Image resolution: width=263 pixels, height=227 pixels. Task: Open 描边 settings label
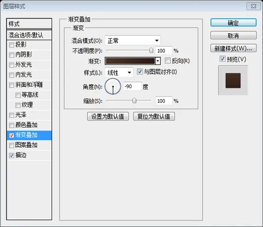coord(21,155)
